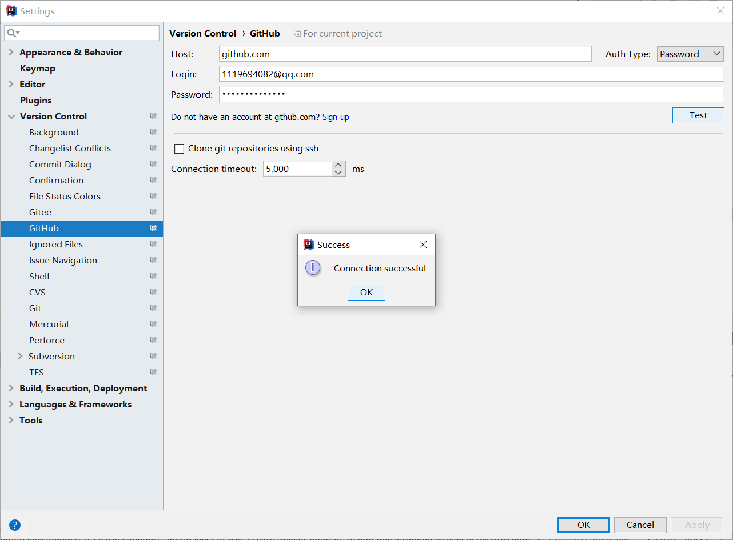Click the project-level icon beside the Git entry

[154, 307]
